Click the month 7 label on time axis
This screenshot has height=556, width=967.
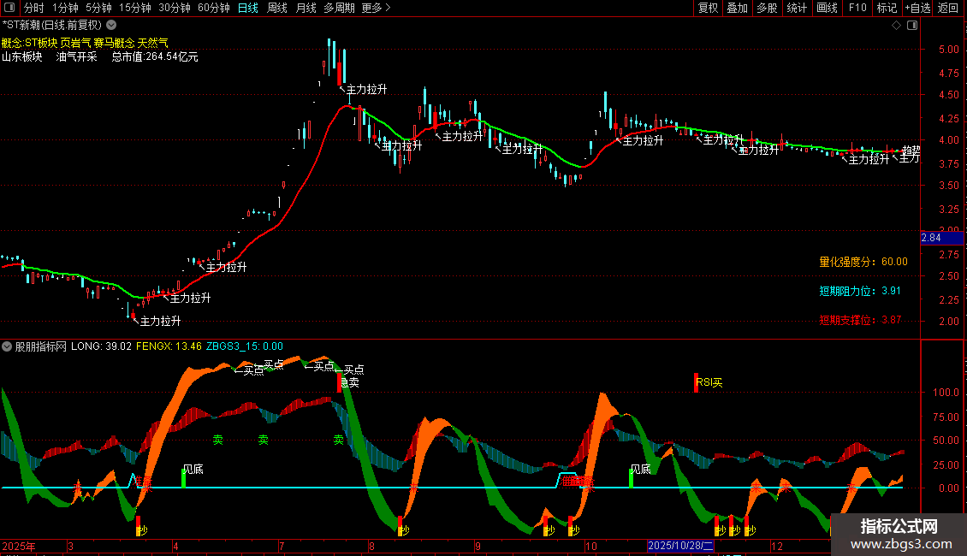pos(282,546)
